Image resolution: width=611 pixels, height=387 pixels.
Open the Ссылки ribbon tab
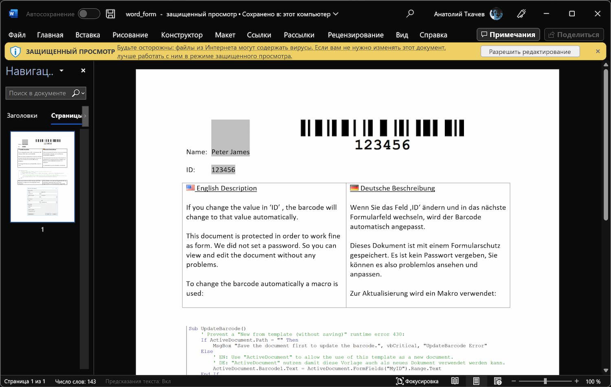pos(259,35)
